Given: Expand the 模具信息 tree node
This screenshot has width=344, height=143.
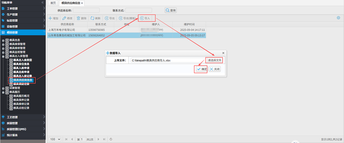Looking at the screenshot, I should click(x=3, y=40).
